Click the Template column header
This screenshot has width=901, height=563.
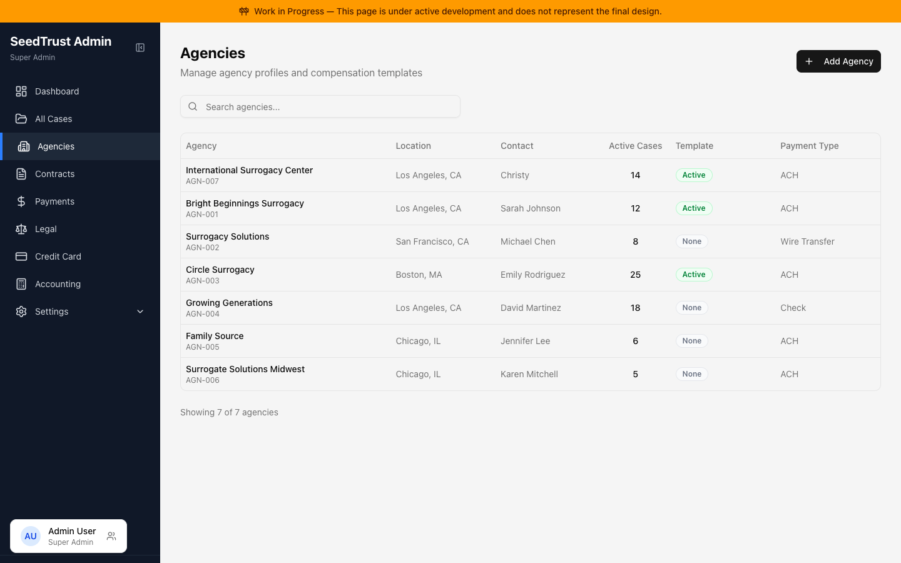(694, 146)
